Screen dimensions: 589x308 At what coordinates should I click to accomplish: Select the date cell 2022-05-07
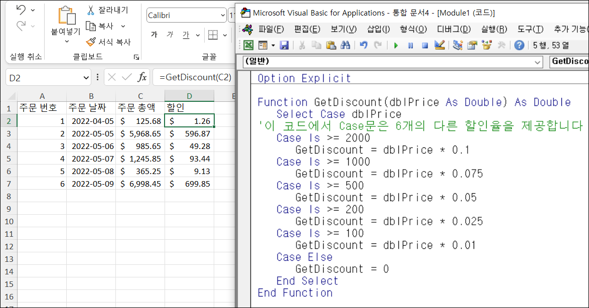[x=91, y=159]
